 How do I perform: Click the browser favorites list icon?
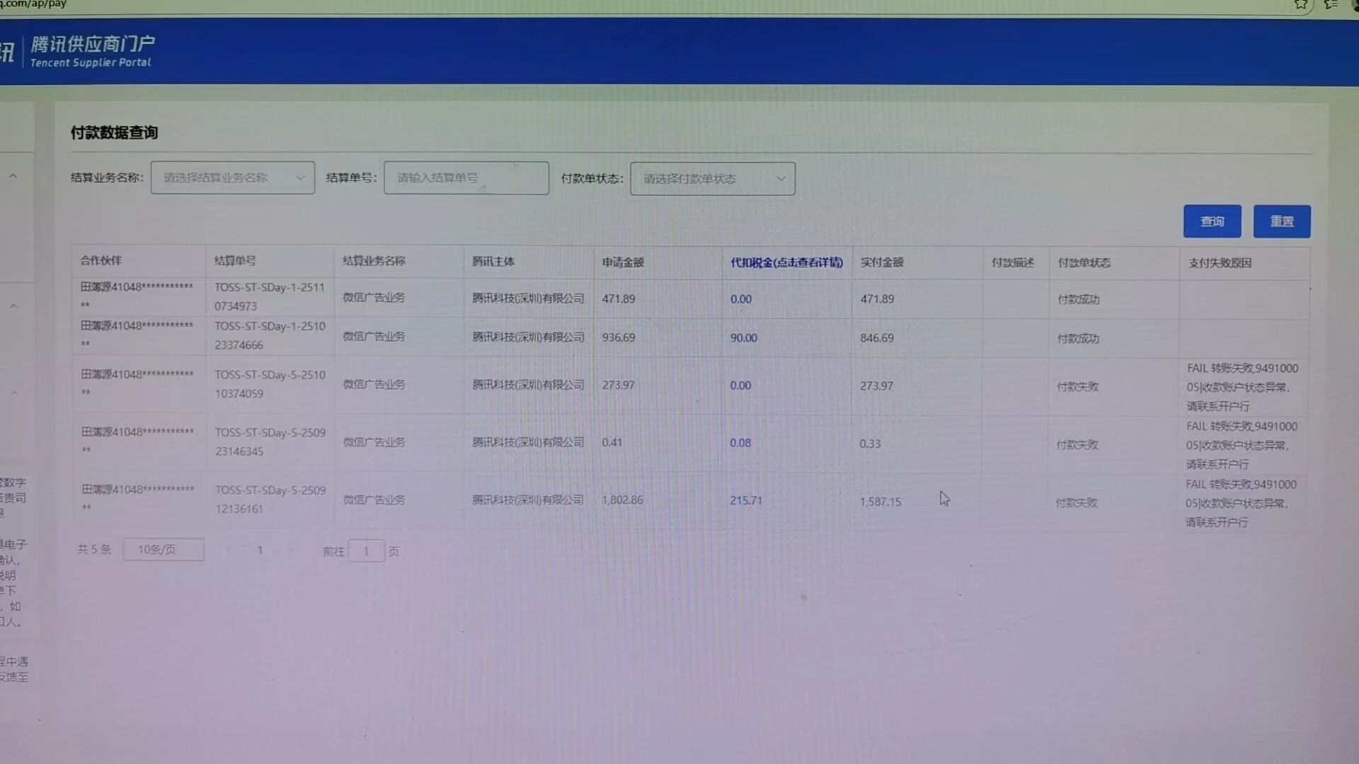click(x=1331, y=4)
